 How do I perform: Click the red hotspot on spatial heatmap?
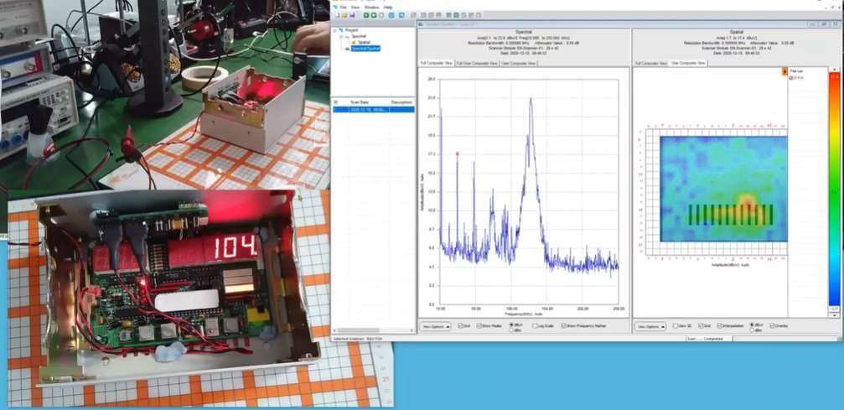(x=747, y=203)
